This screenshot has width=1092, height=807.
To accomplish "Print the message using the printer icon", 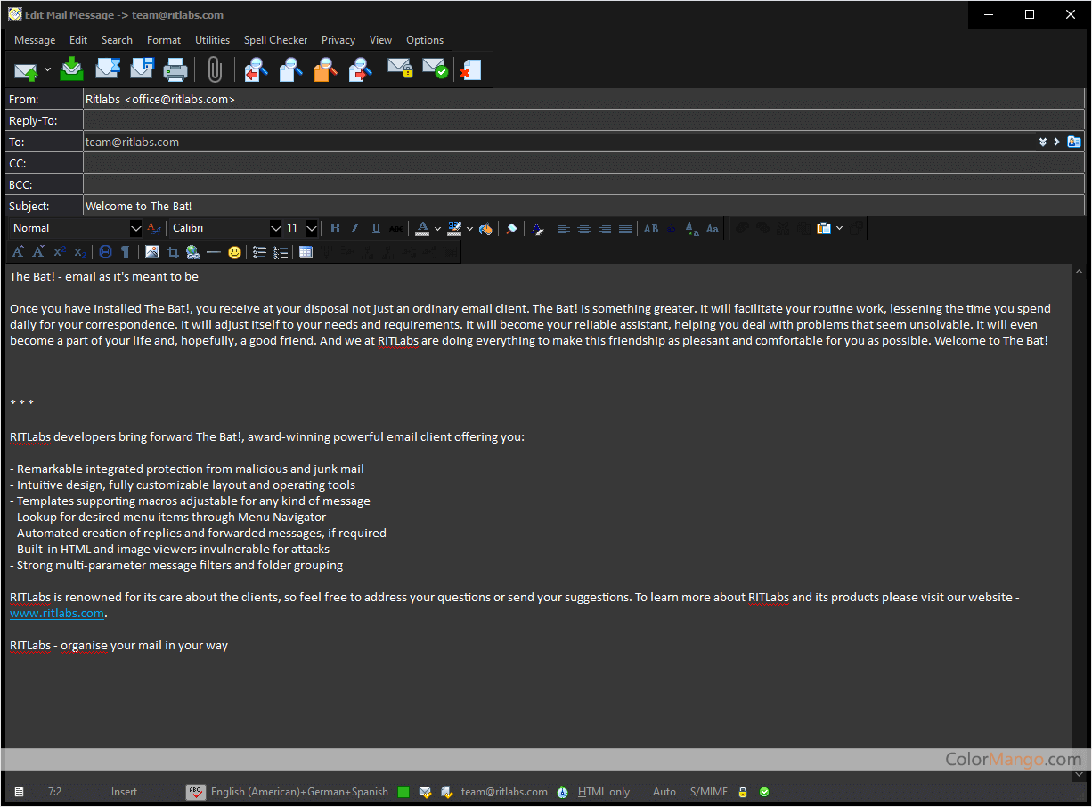I will click(x=175, y=69).
